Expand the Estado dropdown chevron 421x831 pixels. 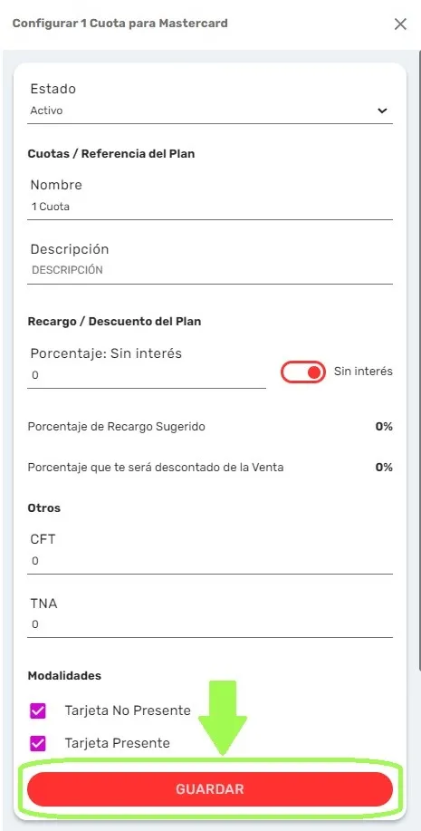click(382, 111)
